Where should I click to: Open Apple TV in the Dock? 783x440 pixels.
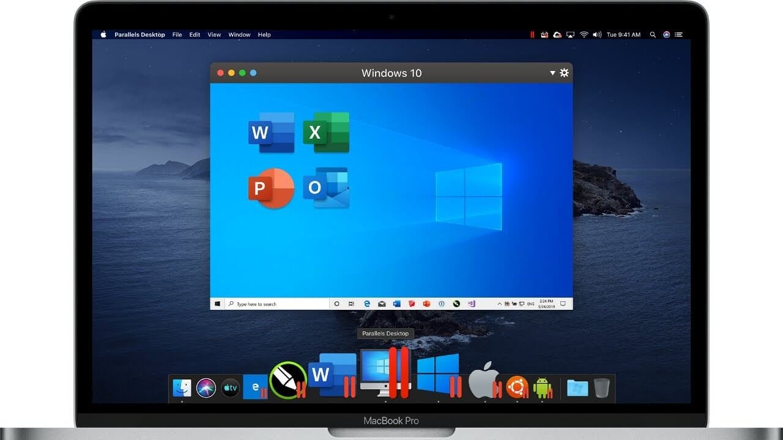coord(230,387)
